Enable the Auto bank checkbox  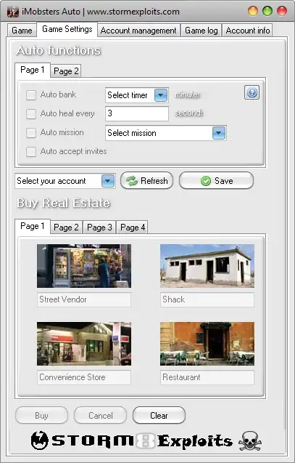[31, 95]
